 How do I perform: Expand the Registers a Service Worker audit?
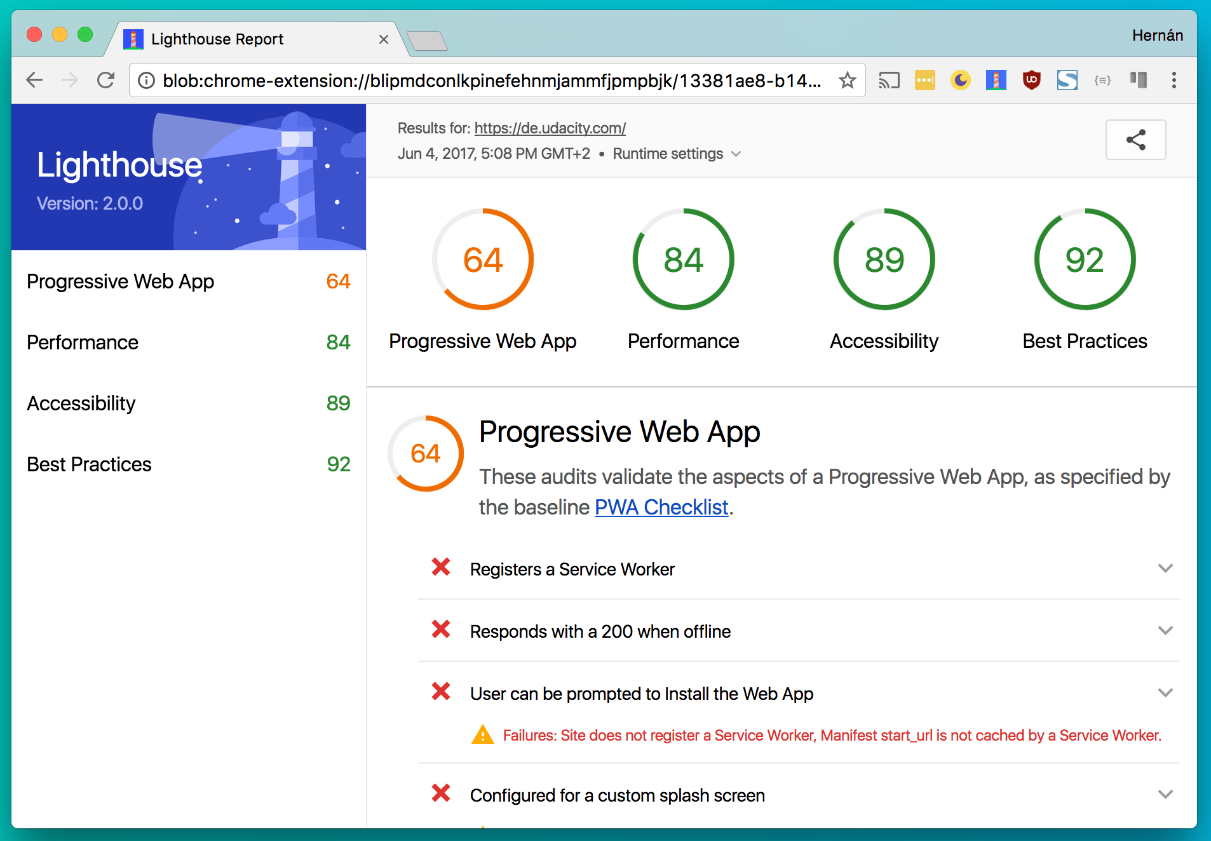tap(1165, 569)
